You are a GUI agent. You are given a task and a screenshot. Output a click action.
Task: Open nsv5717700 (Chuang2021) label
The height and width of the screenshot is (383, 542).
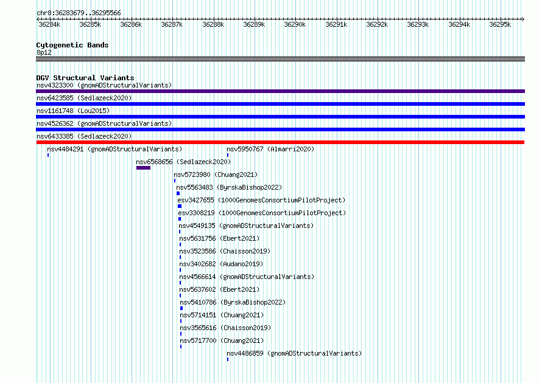(x=222, y=340)
